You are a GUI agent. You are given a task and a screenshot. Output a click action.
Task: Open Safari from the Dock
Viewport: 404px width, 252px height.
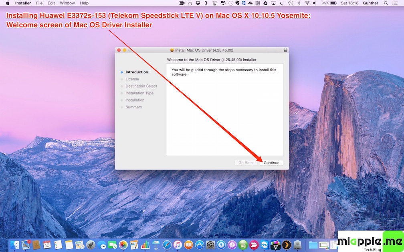pyautogui.click(x=167, y=244)
